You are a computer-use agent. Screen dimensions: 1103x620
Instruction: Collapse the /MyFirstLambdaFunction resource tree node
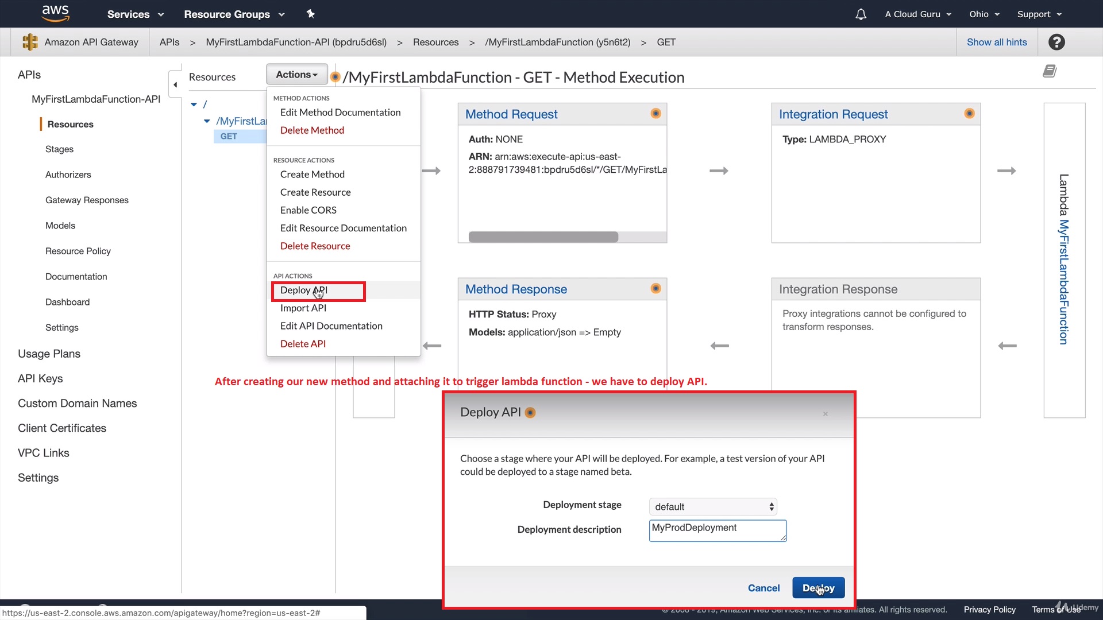click(x=207, y=121)
